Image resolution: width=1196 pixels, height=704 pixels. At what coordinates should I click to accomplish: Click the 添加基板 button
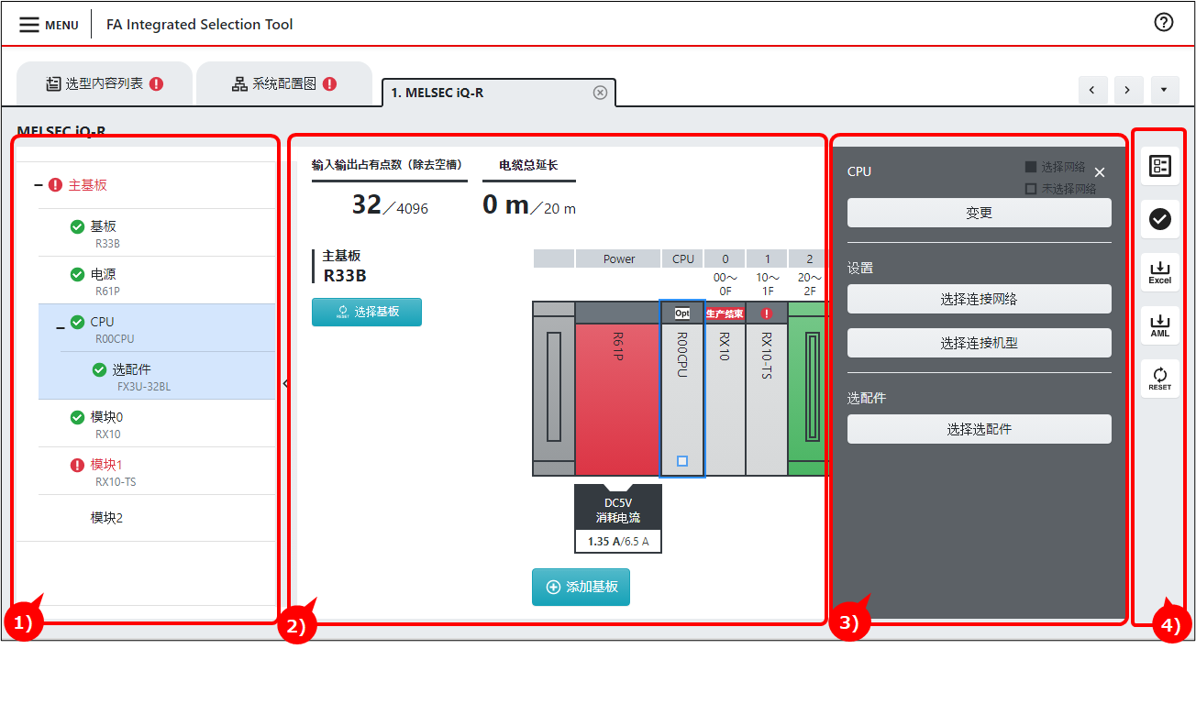(x=581, y=587)
